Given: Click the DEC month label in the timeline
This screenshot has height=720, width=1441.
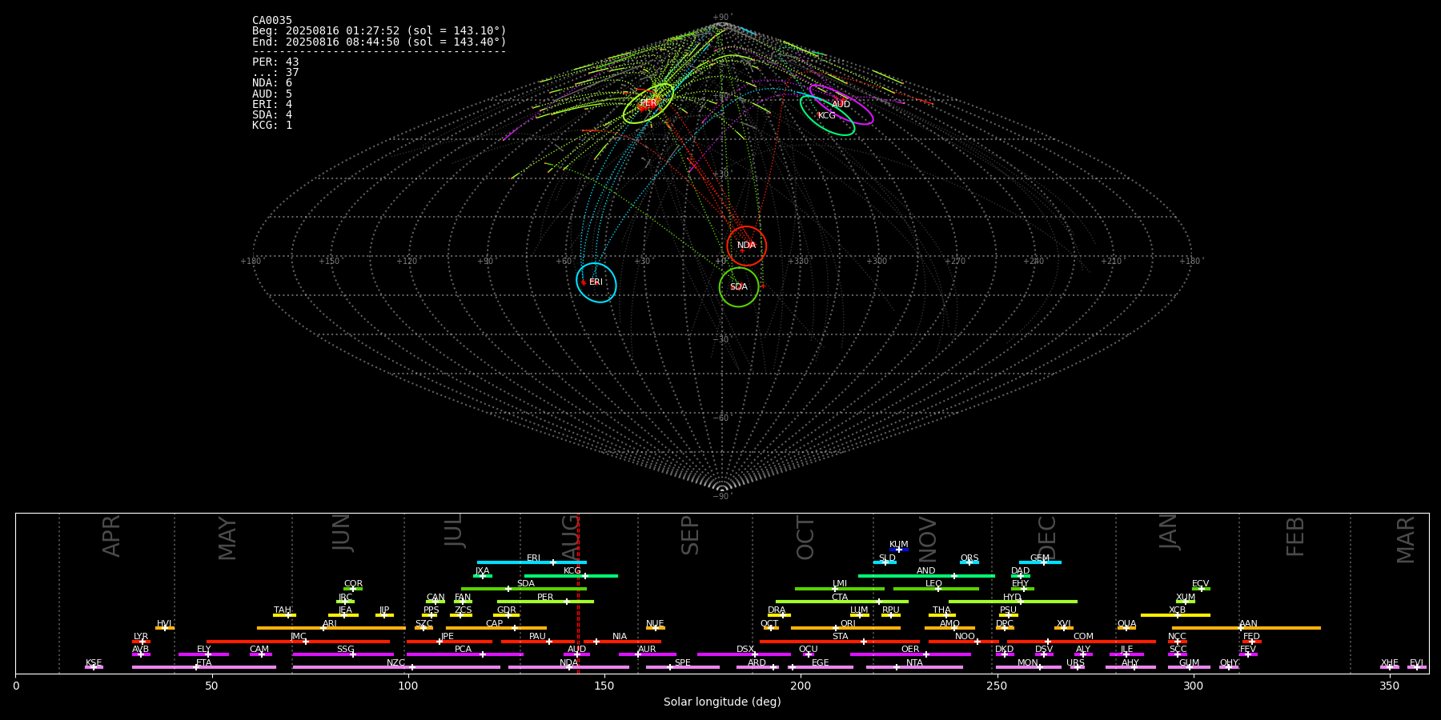Looking at the screenshot, I should tap(1047, 538).
